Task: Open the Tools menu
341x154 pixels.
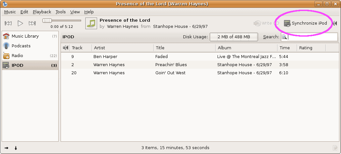Action: point(61,12)
